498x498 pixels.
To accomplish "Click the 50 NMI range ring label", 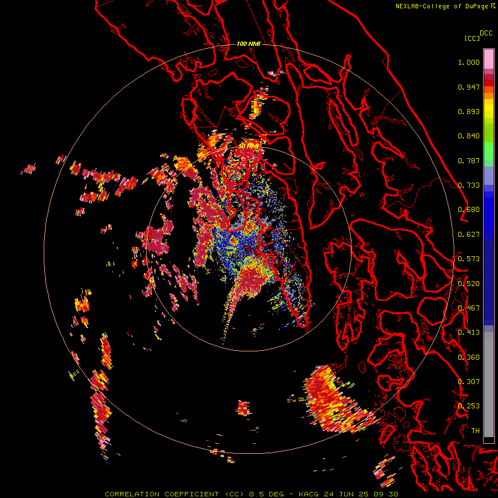I will (248, 146).
